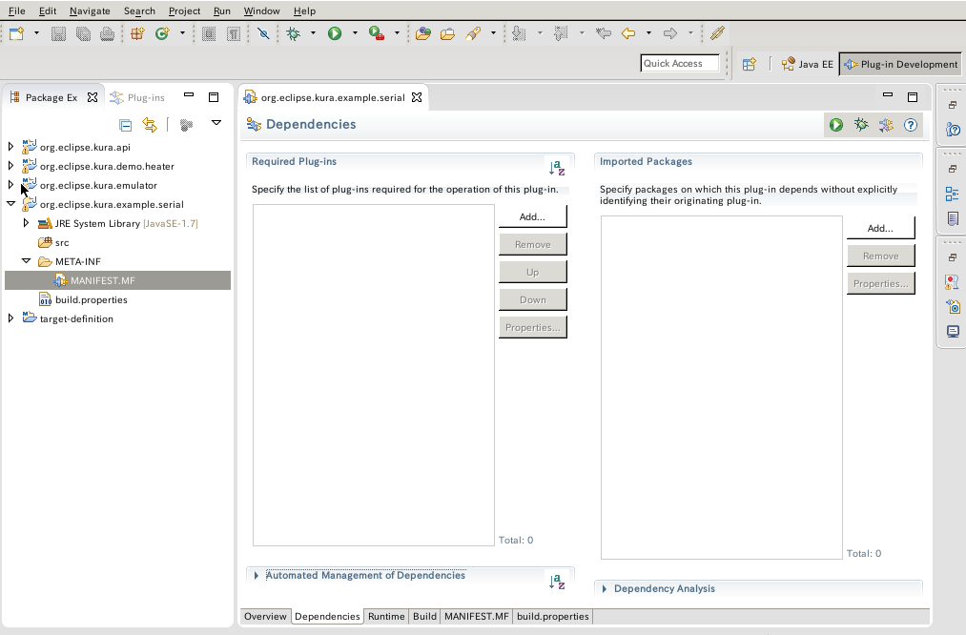Image resolution: width=966 pixels, height=635 pixels.
Task: Expand org.eclipse.kura.api project node
Action: pos(10,147)
